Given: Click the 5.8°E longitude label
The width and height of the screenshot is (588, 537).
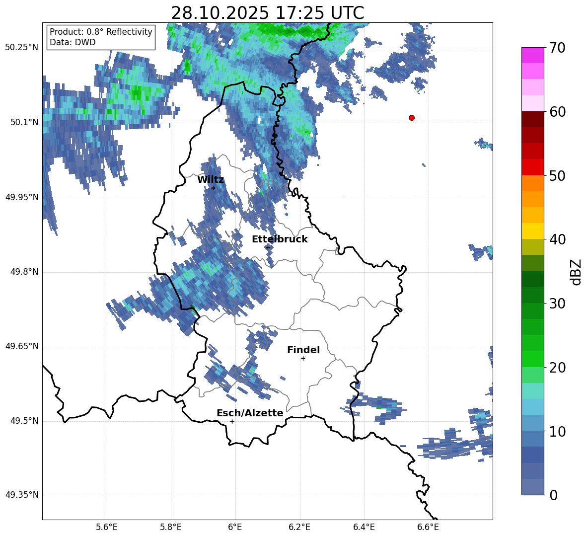Looking at the screenshot, I should pos(171,527).
